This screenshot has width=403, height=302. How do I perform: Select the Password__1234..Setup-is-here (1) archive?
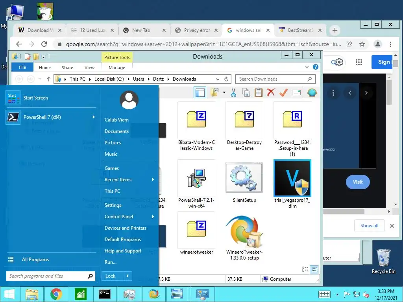tap(292, 129)
